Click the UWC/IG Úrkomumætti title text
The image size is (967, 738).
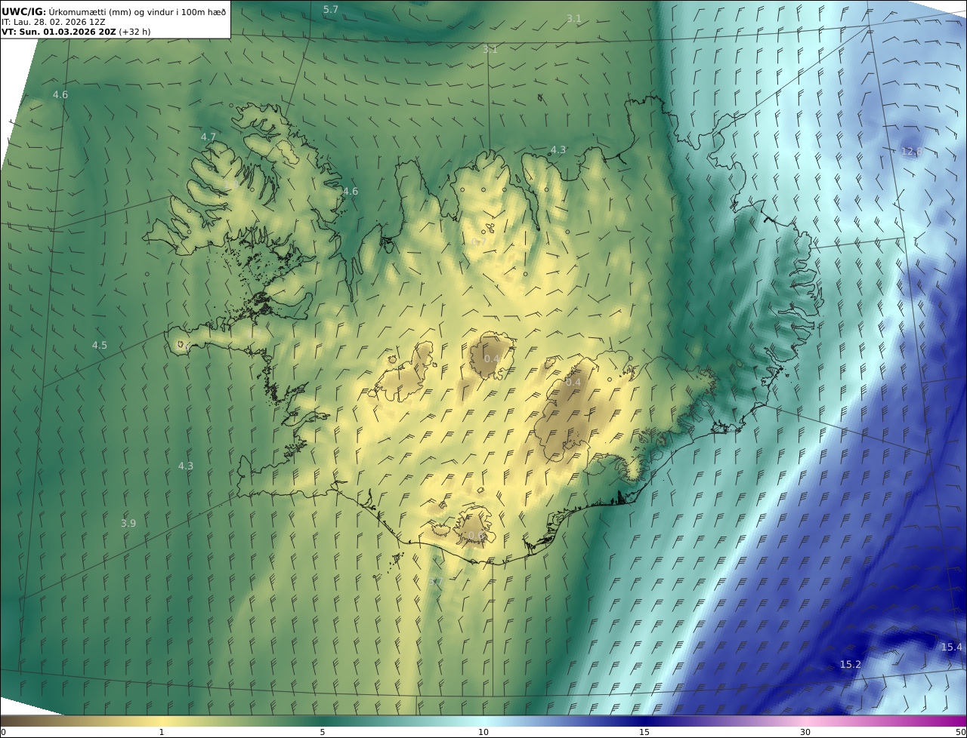pyautogui.click(x=115, y=11)
